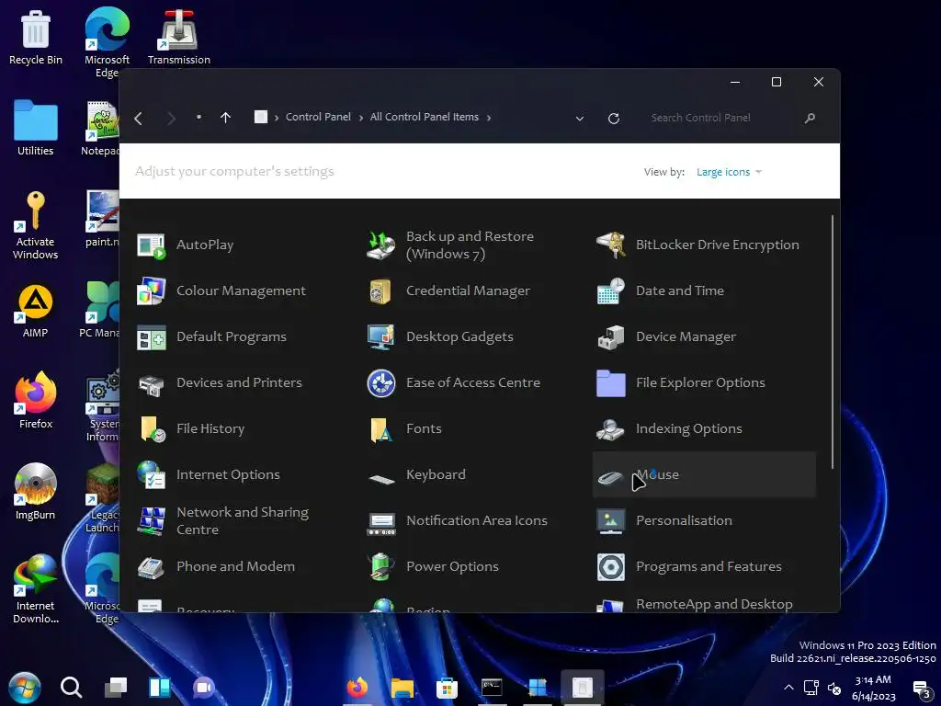Open BitLocker Drive Encryption icon

click(611, 245)
